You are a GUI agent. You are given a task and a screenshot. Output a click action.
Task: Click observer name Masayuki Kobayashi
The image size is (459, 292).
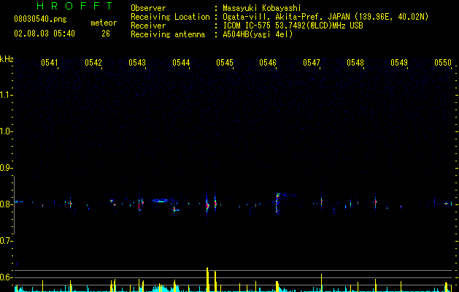[x=262, y=8]
